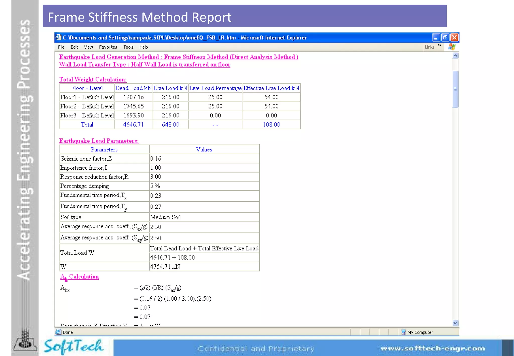Click the scrollbar down arrow
This screenshot has width=514, height=356.
coord(455,323)
